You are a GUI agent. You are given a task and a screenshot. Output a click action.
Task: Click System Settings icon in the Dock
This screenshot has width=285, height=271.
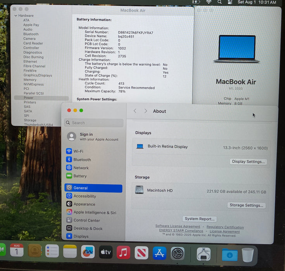(178, 254)
